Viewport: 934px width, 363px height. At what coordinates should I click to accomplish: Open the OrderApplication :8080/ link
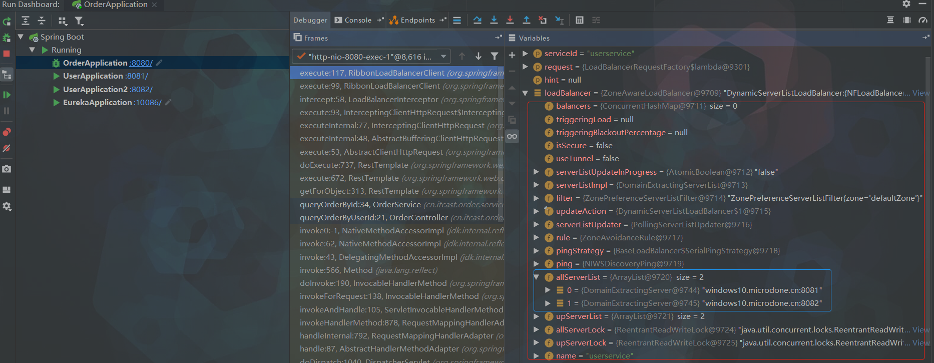[141, 63]
